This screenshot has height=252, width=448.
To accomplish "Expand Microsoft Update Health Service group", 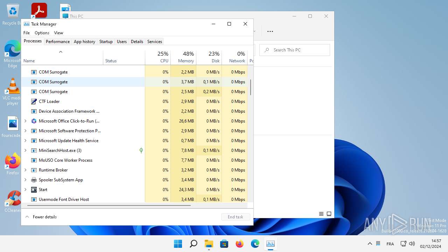I will (25, 141).
